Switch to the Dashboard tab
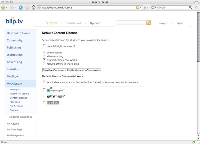Screen dimensions: 200x144 point(73,23)
